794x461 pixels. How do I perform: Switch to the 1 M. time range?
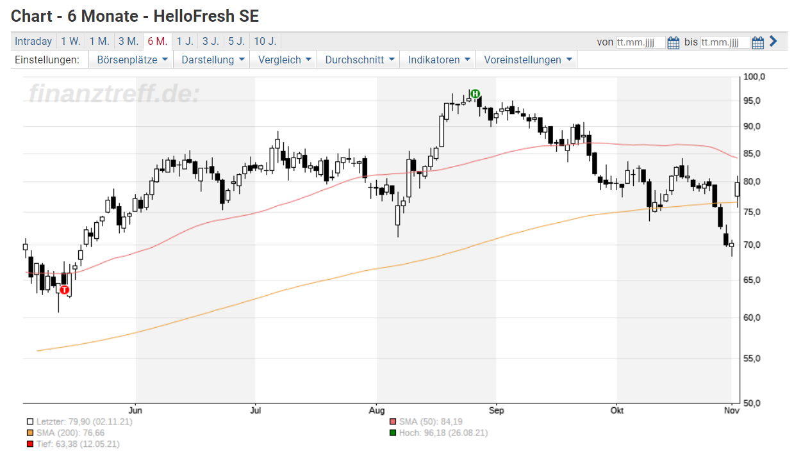(x=99, y=42)
